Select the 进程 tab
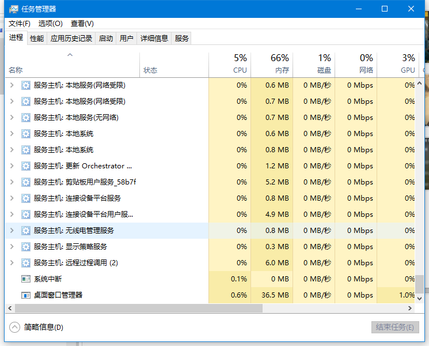 [x=16, y=37]
